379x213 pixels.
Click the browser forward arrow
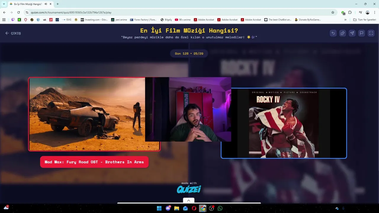point(11,12)
